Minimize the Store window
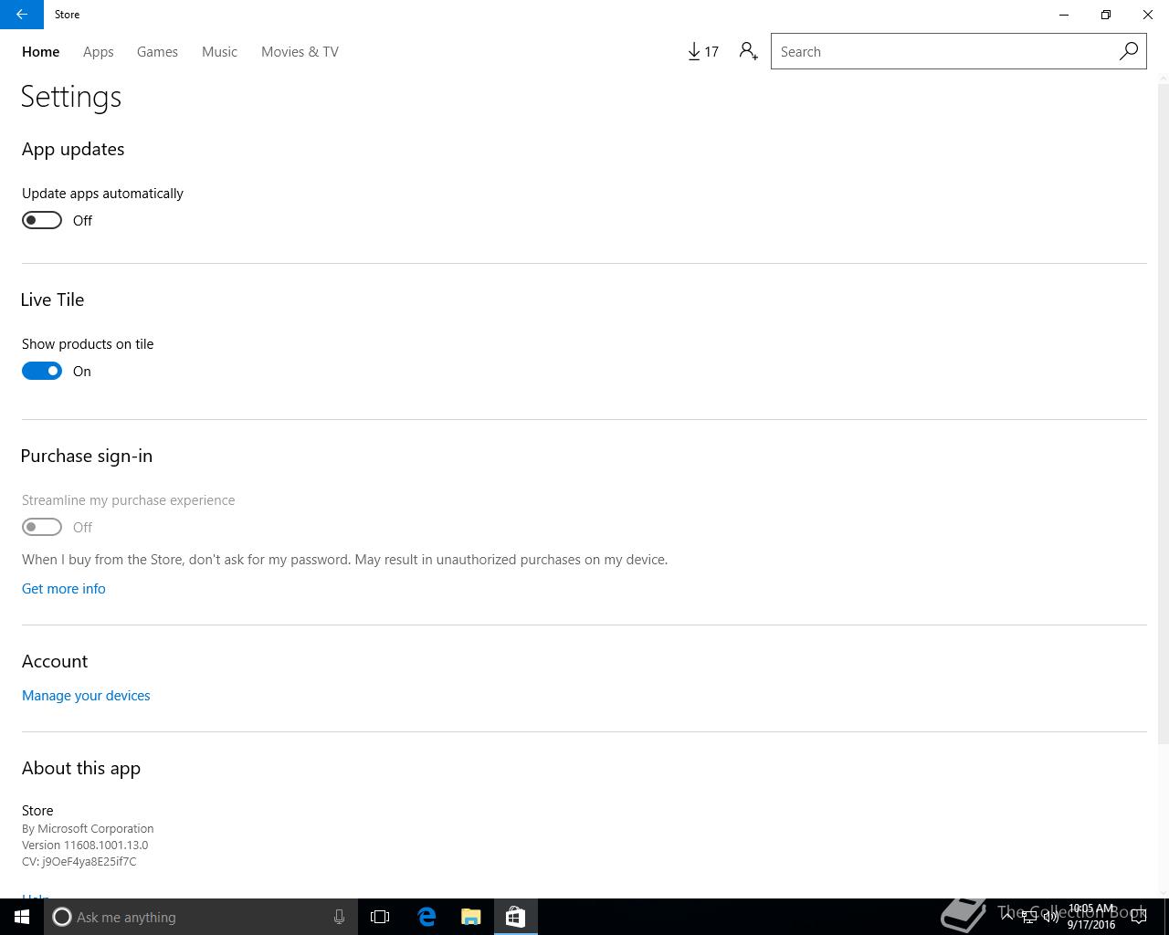The height and width of the screenshot is (935, 1169). (x=1064, y=15)
